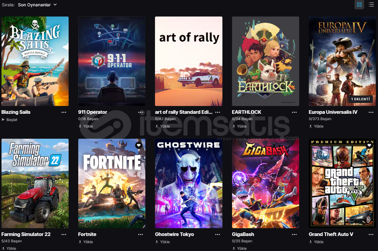Open three-dot menu for Farming Simulator 22
Viewport: 378px width, 251px height.
(64, 234)
